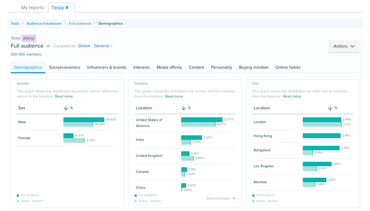Go to the My reports tab
Image resolution: width=370 pixels, height=211 pixels.
click(33, 7)
